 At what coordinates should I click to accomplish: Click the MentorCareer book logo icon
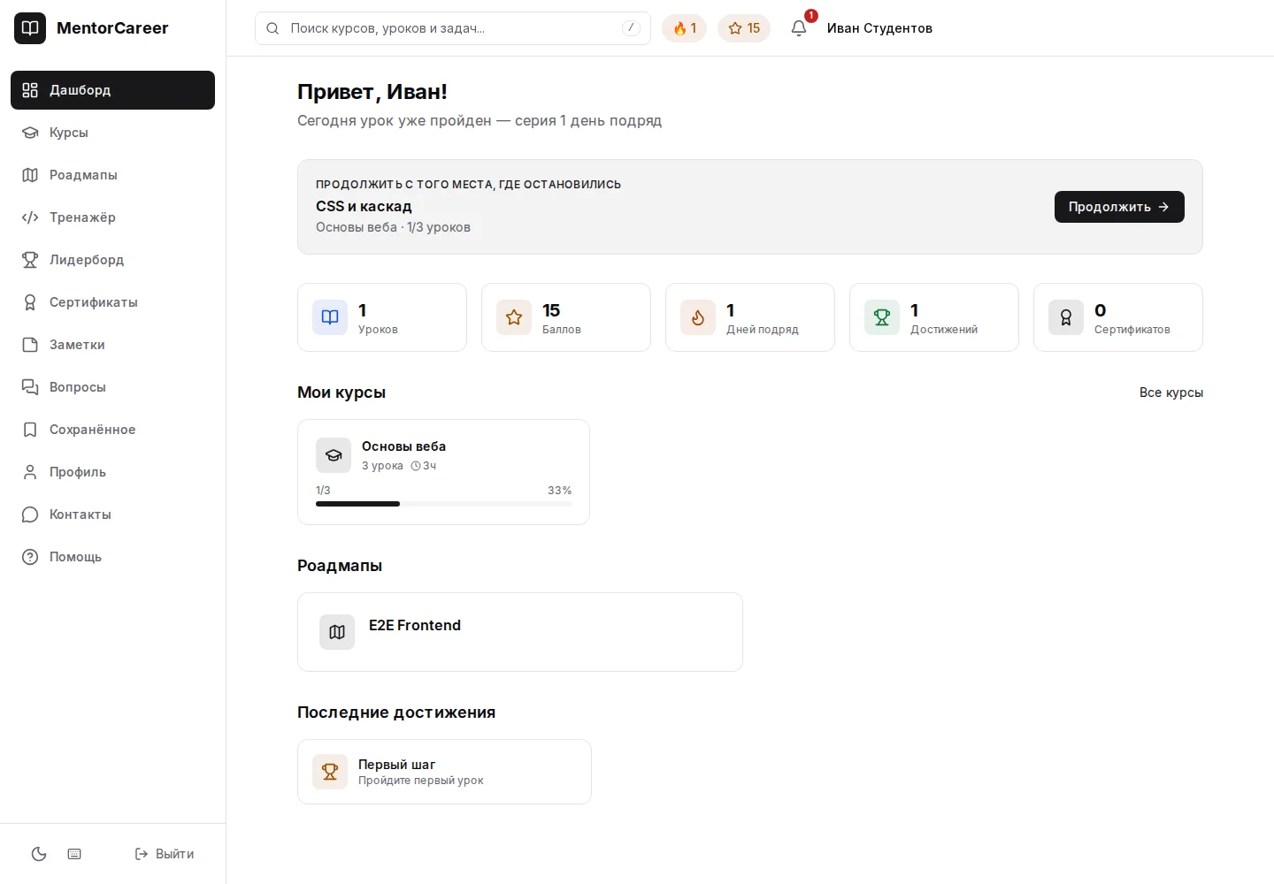click(30, 28)
